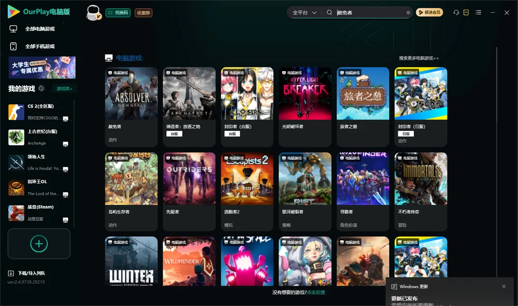Expand the 全平台 platform dropdown
The image size is (518, 306).
coord(304,12)
